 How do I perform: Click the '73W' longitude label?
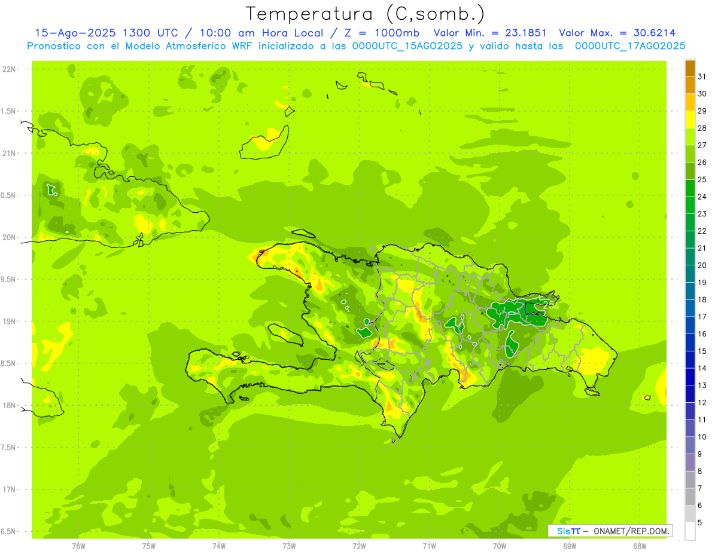[x=289, y=546]
